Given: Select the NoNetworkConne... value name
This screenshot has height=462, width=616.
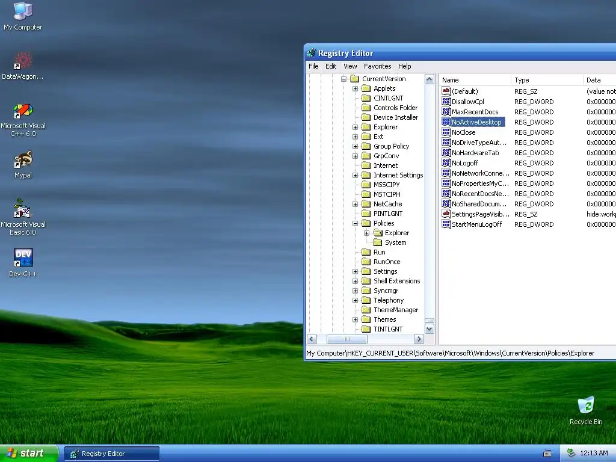Looking at the screenshot, I should [x=481, y=173].
